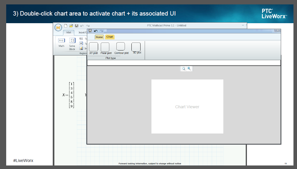Create a new worksheet in Mathcad window

[x=66, y=26]
